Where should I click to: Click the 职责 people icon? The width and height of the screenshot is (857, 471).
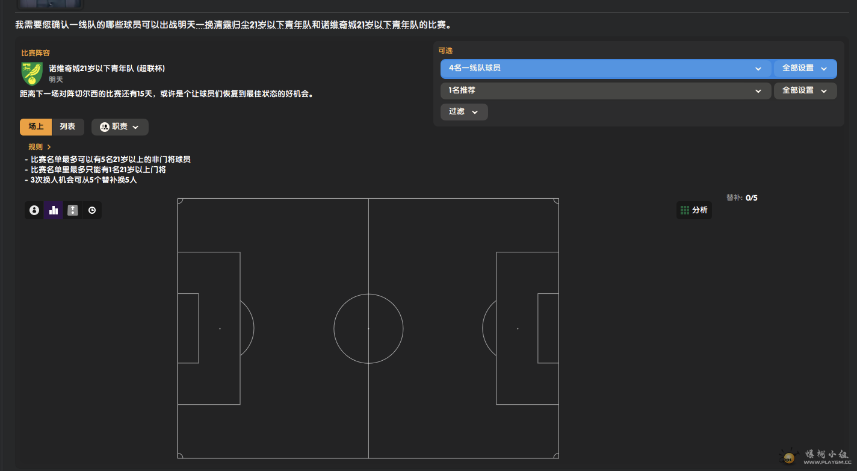(x=105, y=127)
